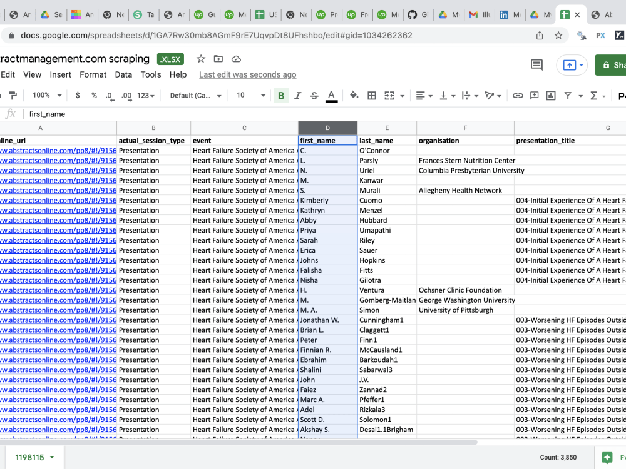Image resolution: width=626 pixels, height=469 pixels.
Task: Open abstractsonline link in O'Connor row
Action: coord(58,151)
